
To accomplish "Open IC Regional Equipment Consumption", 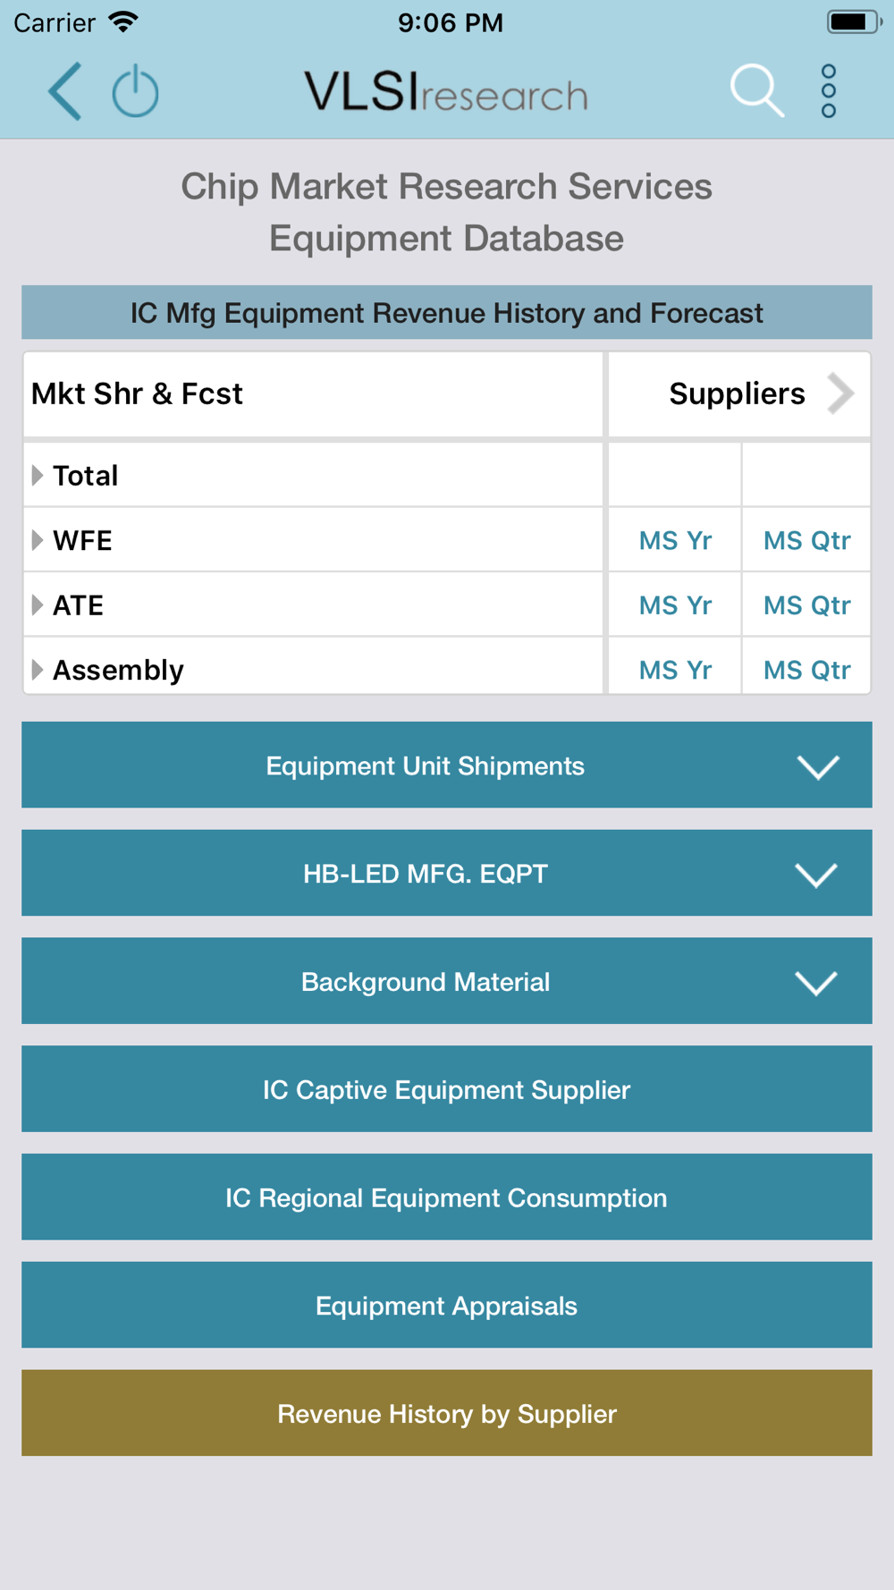I will [447, 1197].
